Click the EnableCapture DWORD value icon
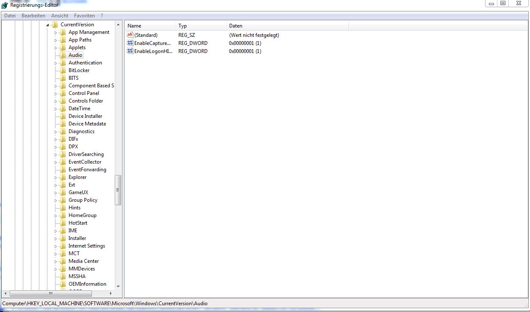Image resolution: width=530 pixels, height=312 pixels. tap(130, 43)
